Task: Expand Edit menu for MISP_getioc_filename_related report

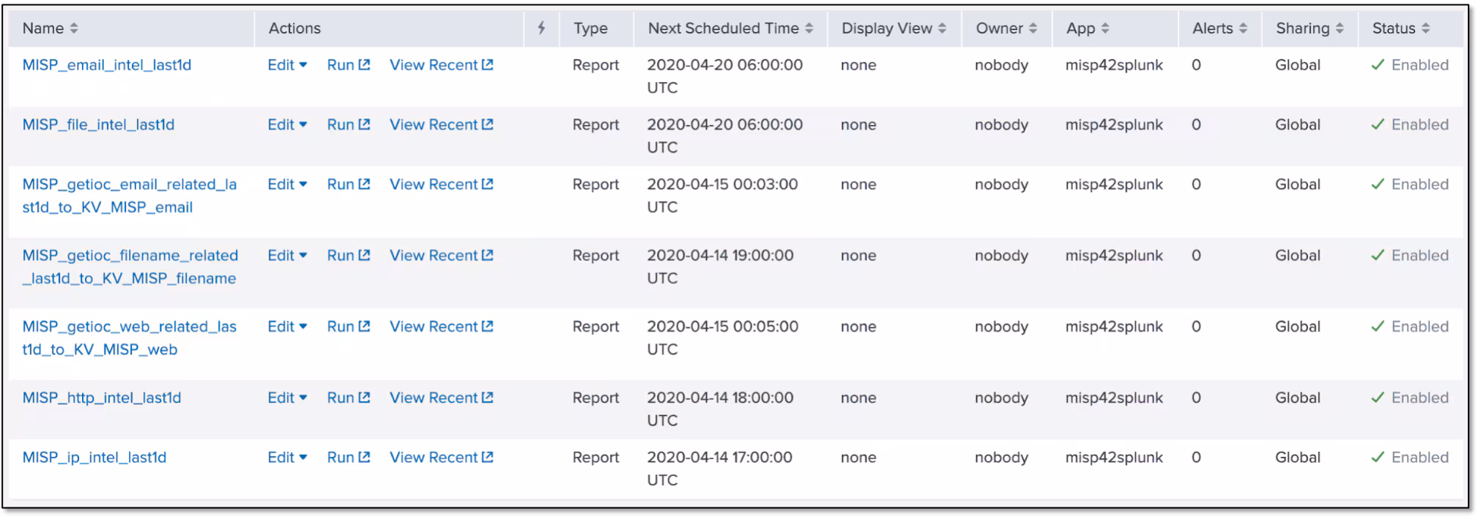Action: point(287,256)
